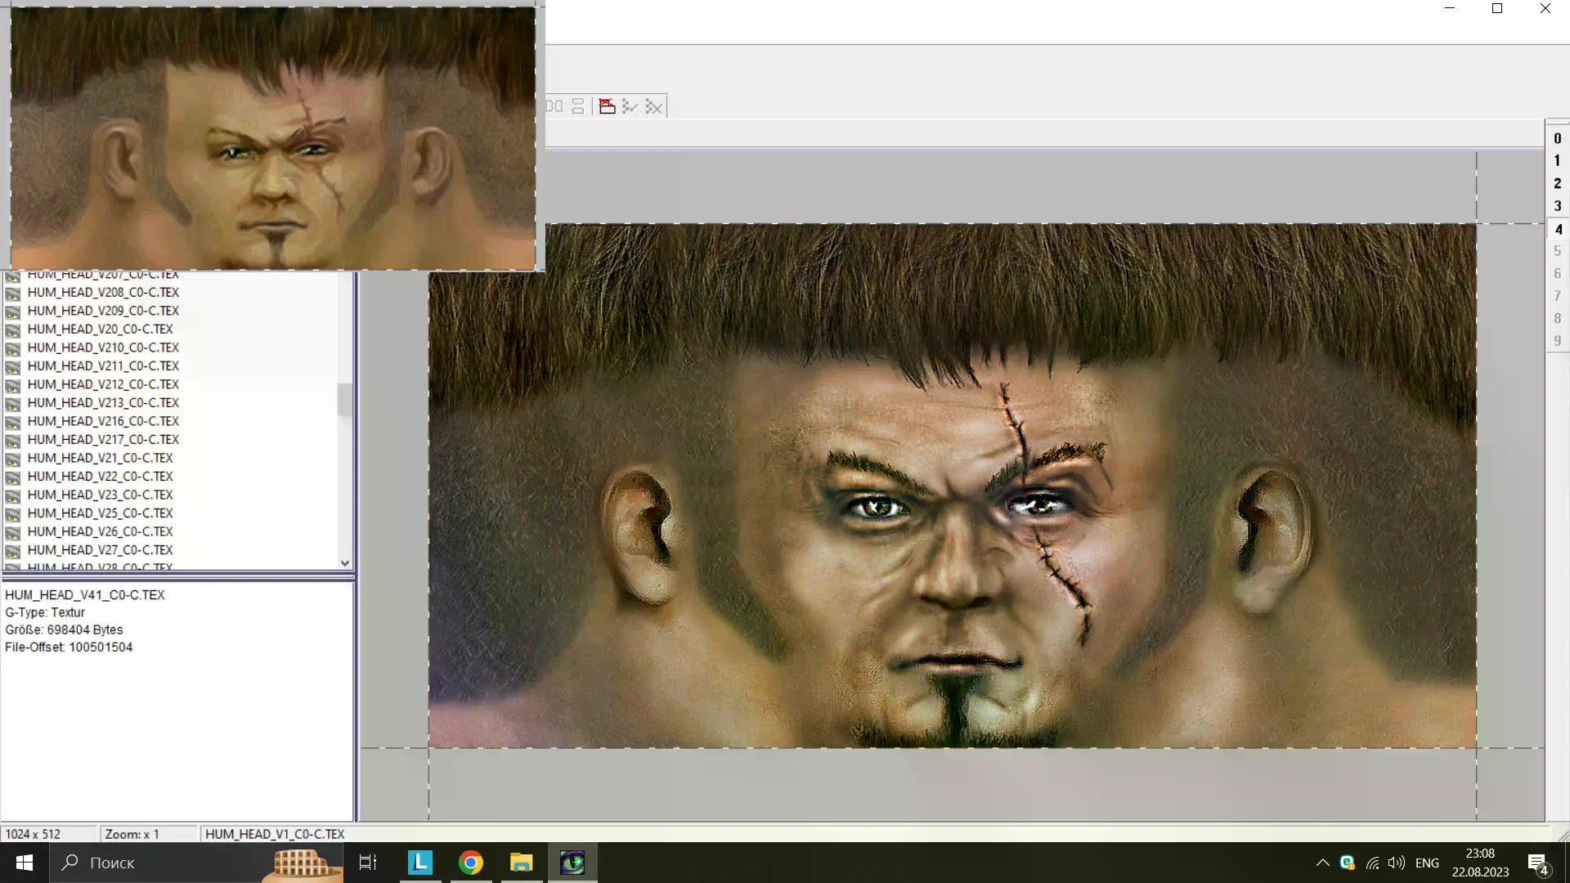Click the Windows search box
1570x883 pixels.
(x=155, y=863)
